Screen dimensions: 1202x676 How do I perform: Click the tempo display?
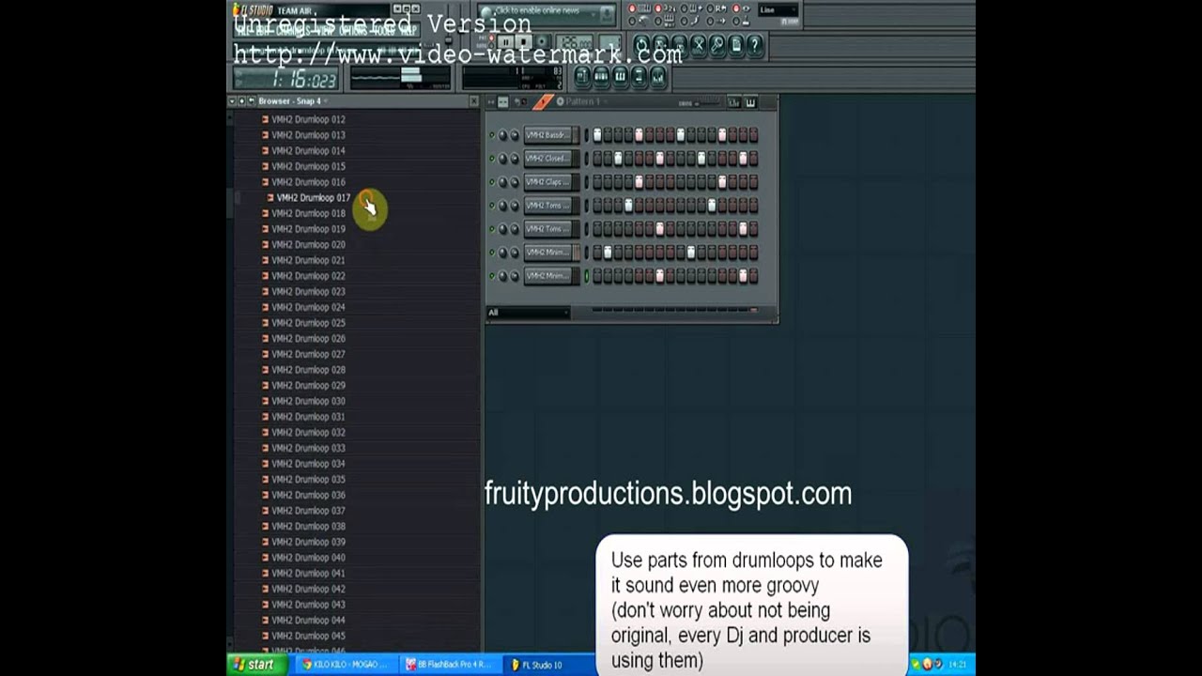[575, 42]
